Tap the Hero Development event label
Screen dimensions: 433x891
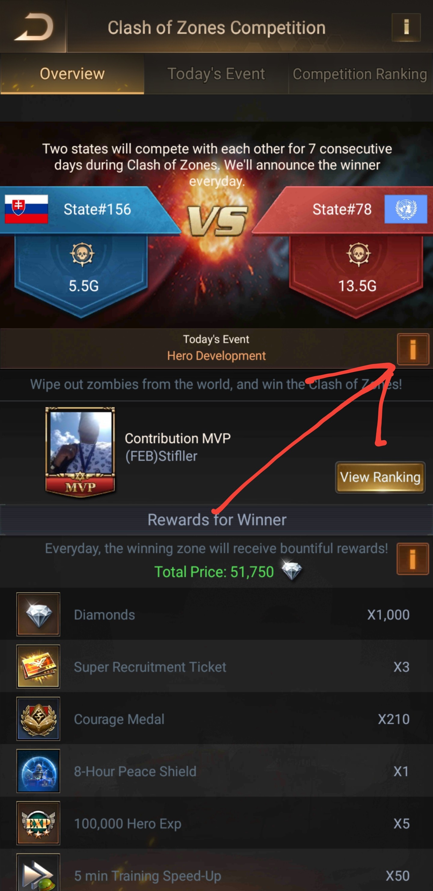tap(216, 355)
